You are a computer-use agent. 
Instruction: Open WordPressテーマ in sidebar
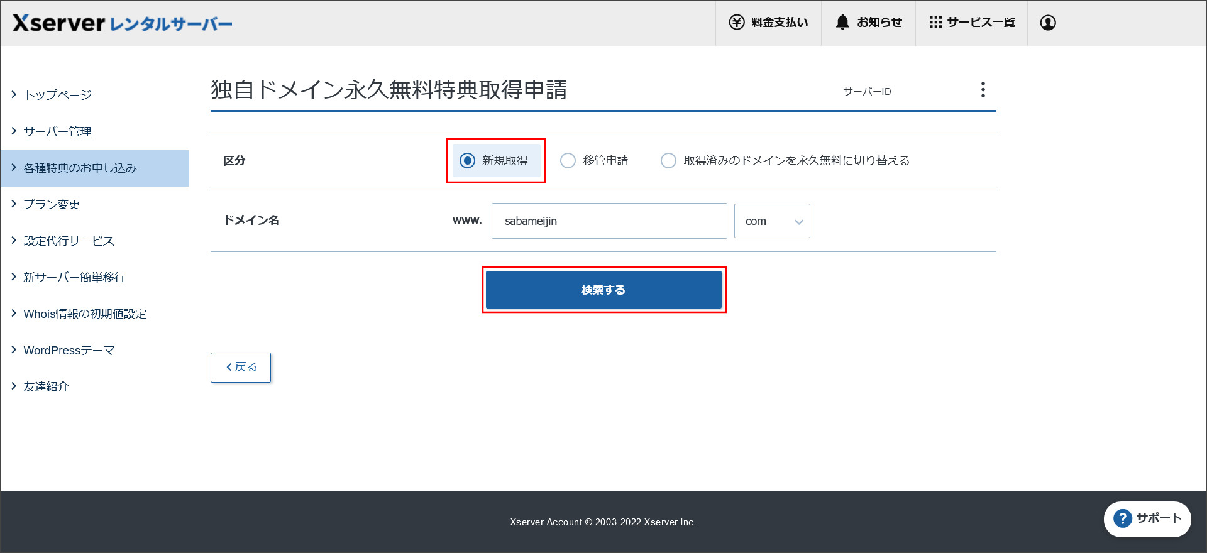[69, 350]
